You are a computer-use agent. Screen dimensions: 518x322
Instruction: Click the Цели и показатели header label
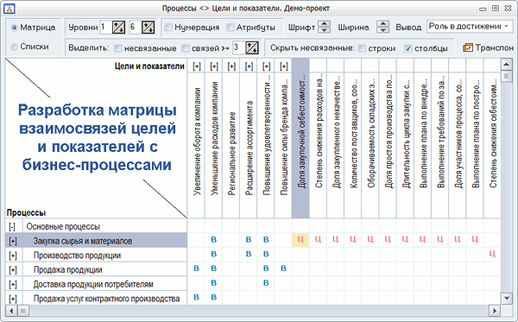tap(149, 66)
